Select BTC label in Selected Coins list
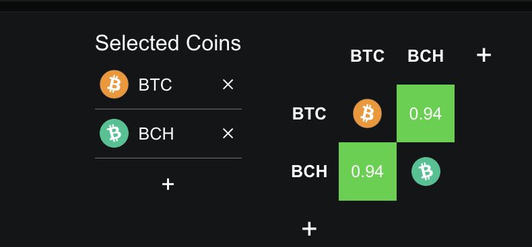This screenshot has height=247, width=532. tap(155, 85)
